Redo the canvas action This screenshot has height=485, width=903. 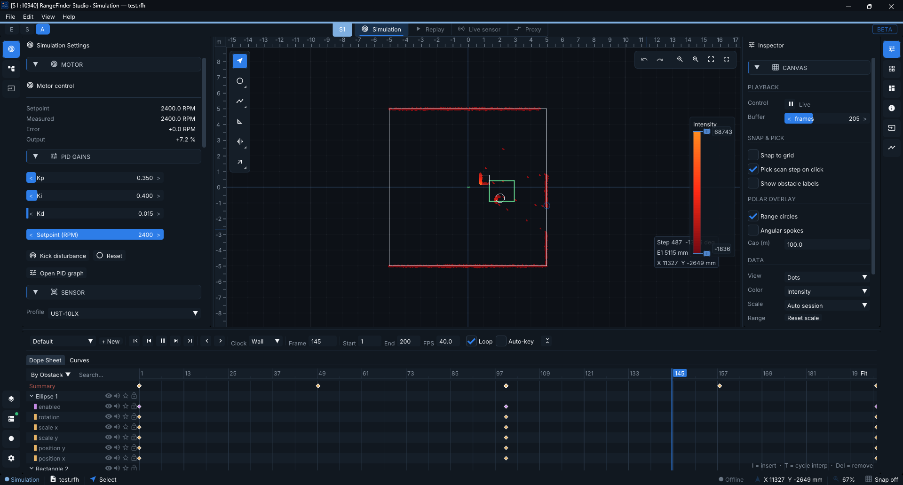coord(660,60)
